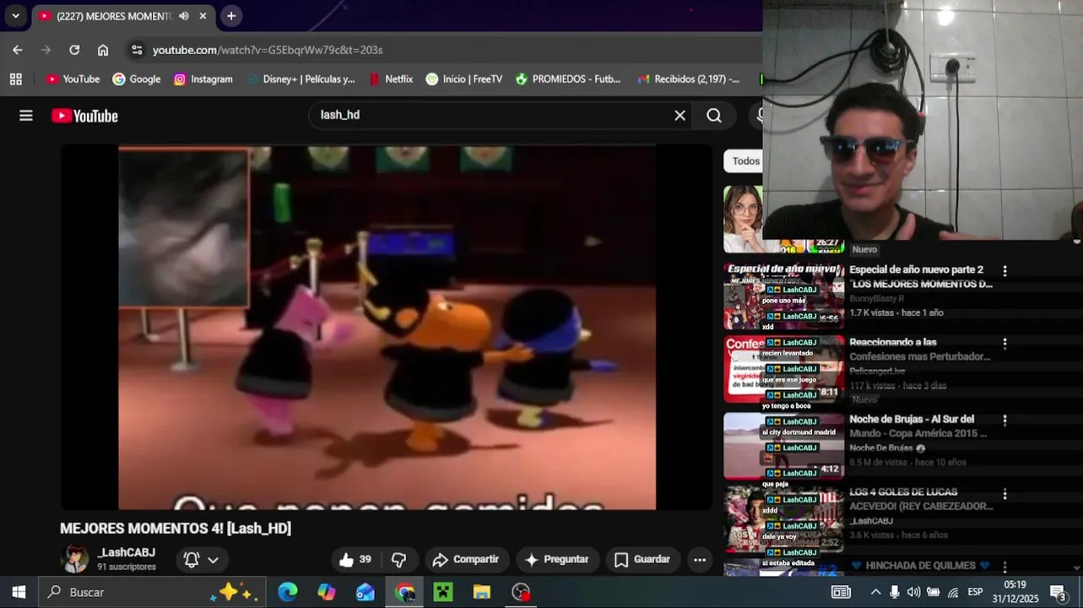This screenshot has width=1083, height=608.
Task: Mute the tab via speaker icon
Action: click(x=184, y=16)
